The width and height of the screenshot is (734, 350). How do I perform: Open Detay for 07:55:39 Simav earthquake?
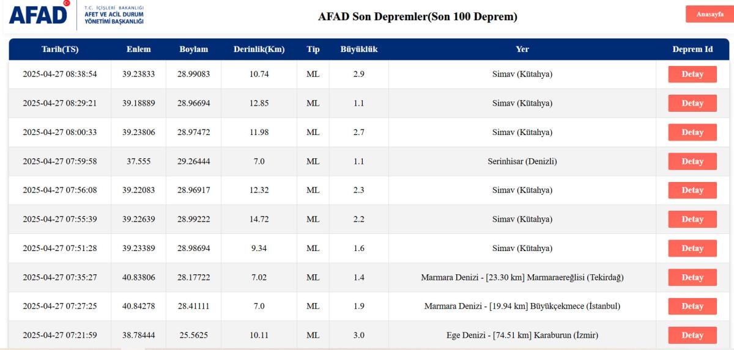[x=692, y=219]
